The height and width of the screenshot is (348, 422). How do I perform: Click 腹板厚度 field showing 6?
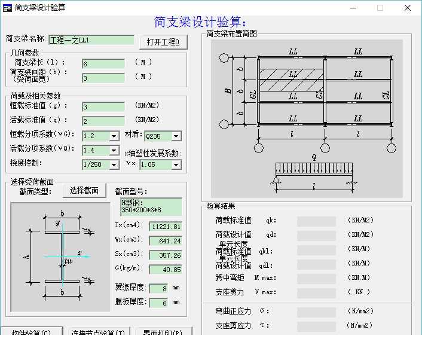159,303
